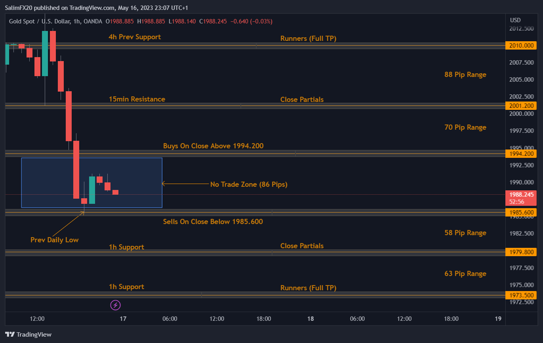
Task: Click the 1985.600 sell trigger price tag
Action: coord(521,212)
